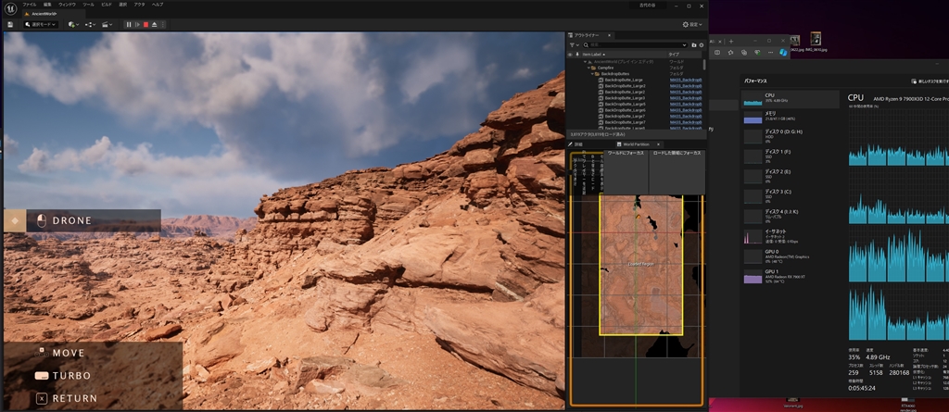Stop the running play session
Screen dimensions: 949x412
click(146, 24)
